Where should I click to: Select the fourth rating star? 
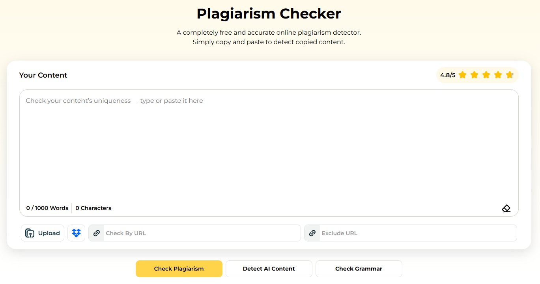pos(498,75)
